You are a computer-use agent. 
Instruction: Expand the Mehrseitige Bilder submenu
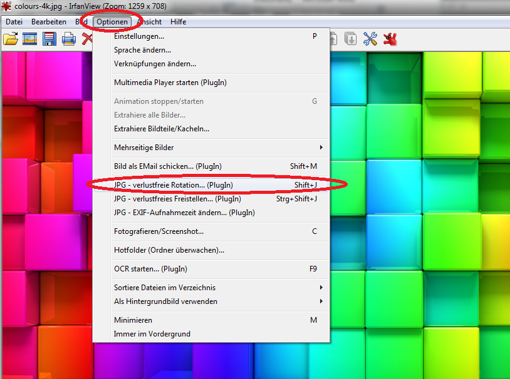[211, 148]
